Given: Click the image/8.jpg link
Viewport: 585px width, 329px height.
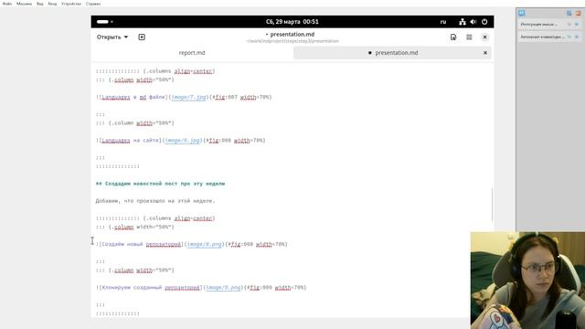Looking at the screenshot, I should (x=182, y=140).
